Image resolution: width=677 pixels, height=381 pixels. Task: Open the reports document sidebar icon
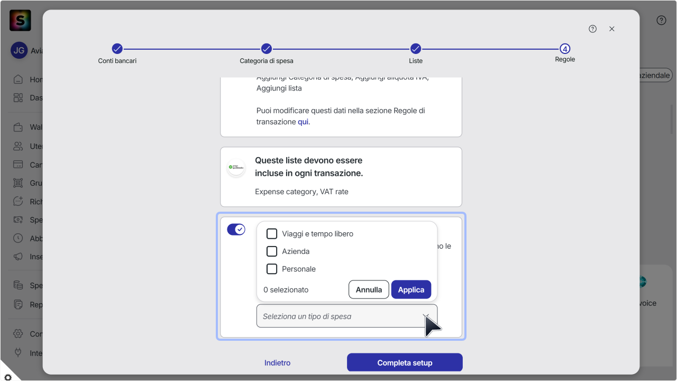[x=19, y=304]
